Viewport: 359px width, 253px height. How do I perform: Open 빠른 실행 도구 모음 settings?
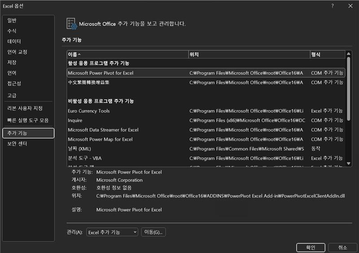[28, 120]
